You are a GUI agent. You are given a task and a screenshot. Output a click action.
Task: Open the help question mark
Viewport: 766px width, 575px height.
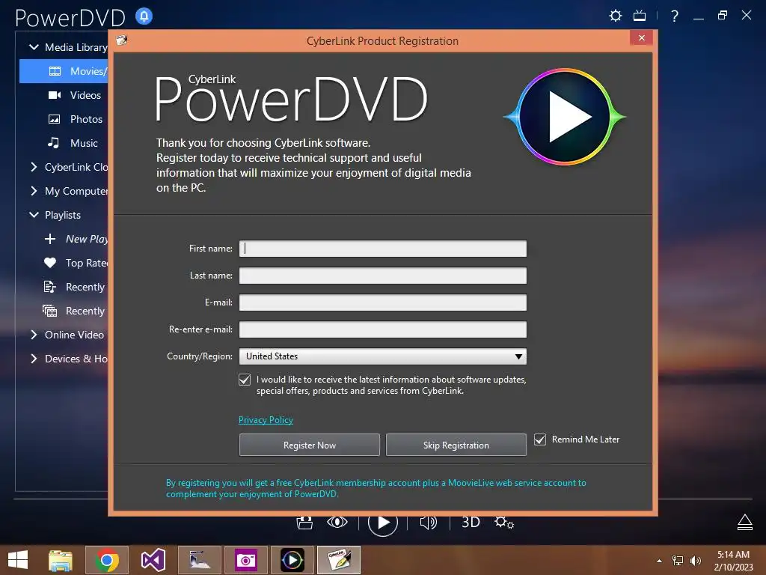(x=675, y=16)
